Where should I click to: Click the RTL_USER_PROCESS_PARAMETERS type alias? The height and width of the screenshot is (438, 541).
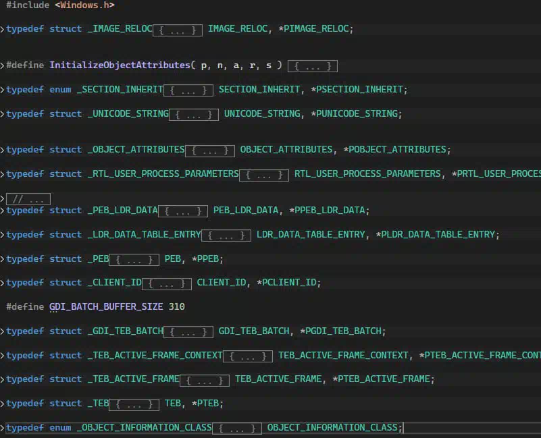[x=367, y=174]
